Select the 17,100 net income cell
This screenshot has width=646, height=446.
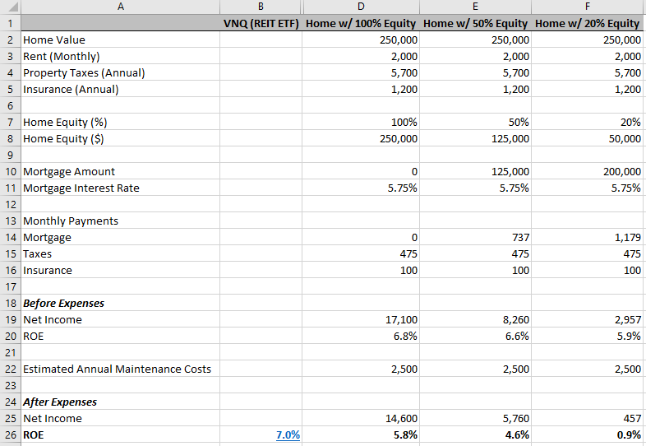pos(361,320)
